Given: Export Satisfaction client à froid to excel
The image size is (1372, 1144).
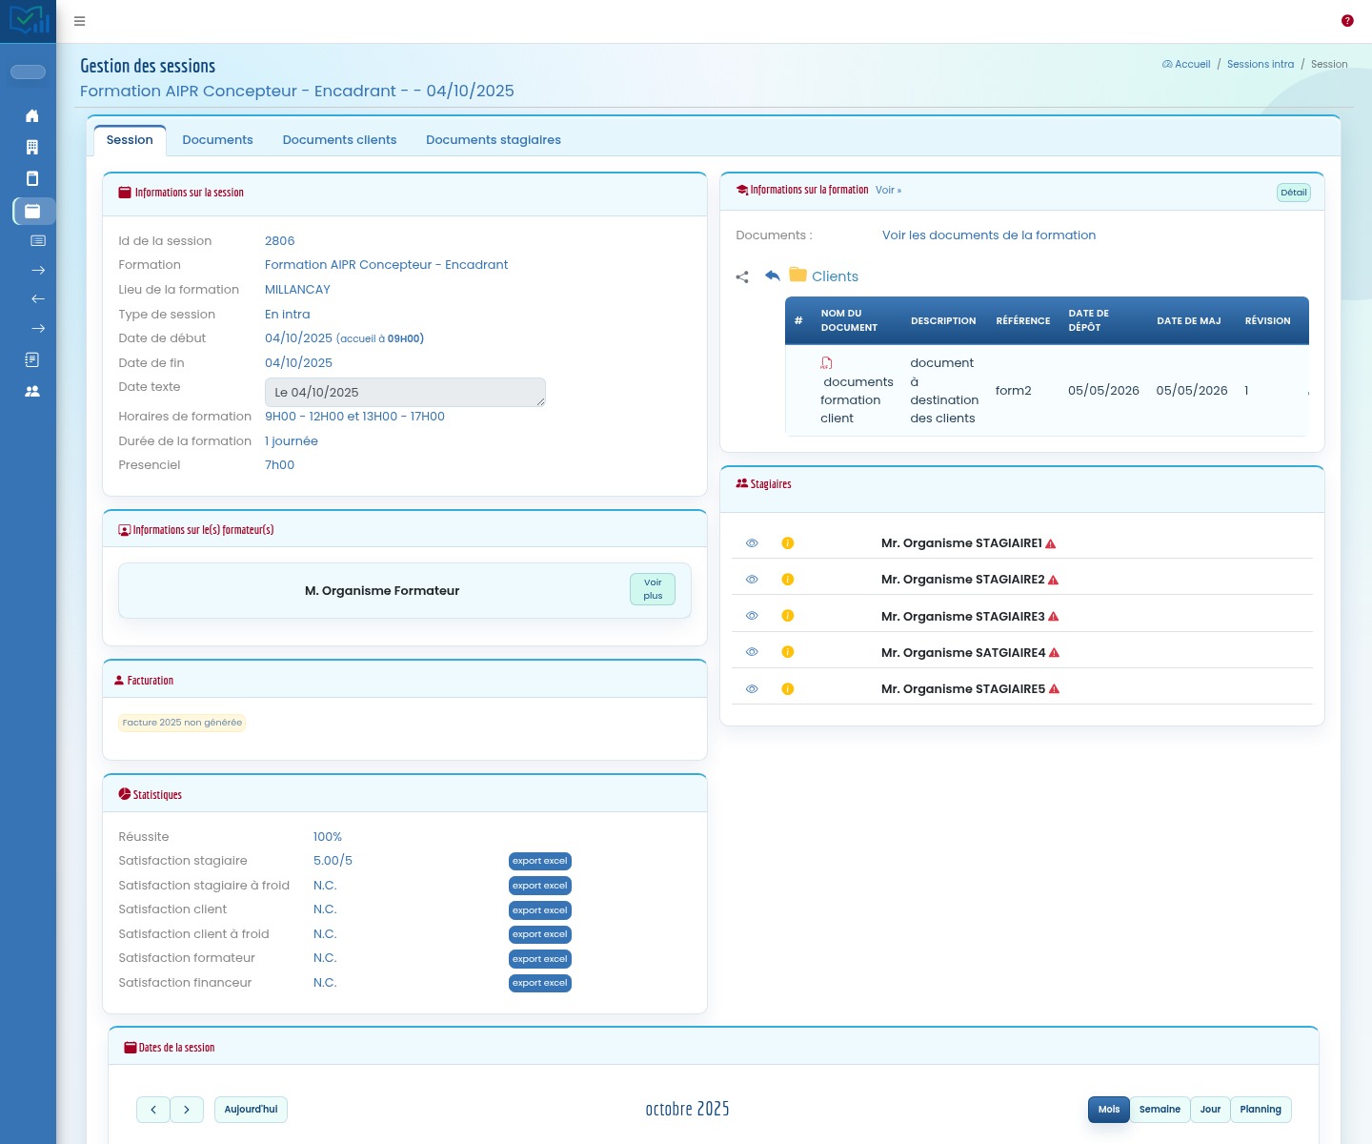Looking at the screenshot, I should [x=540, y=934].
